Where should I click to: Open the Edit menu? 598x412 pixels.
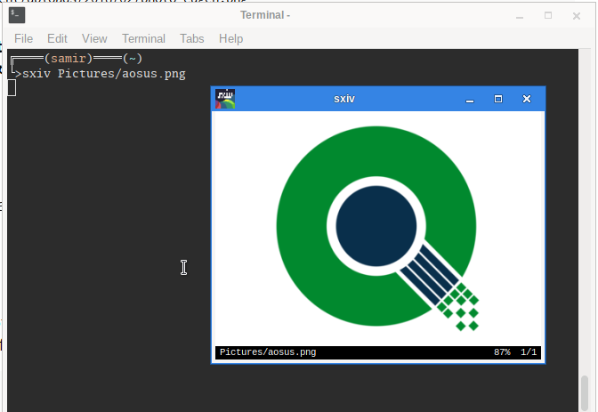click(57, 38)
